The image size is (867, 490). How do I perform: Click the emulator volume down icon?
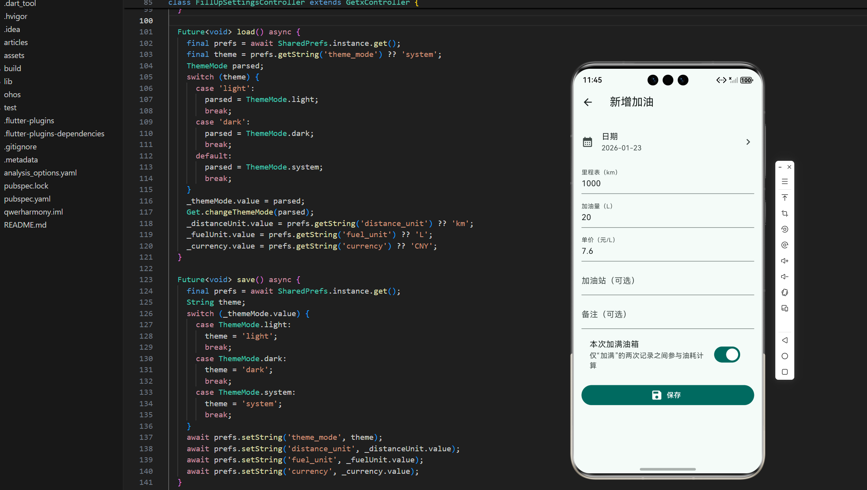tap(785, 277)
